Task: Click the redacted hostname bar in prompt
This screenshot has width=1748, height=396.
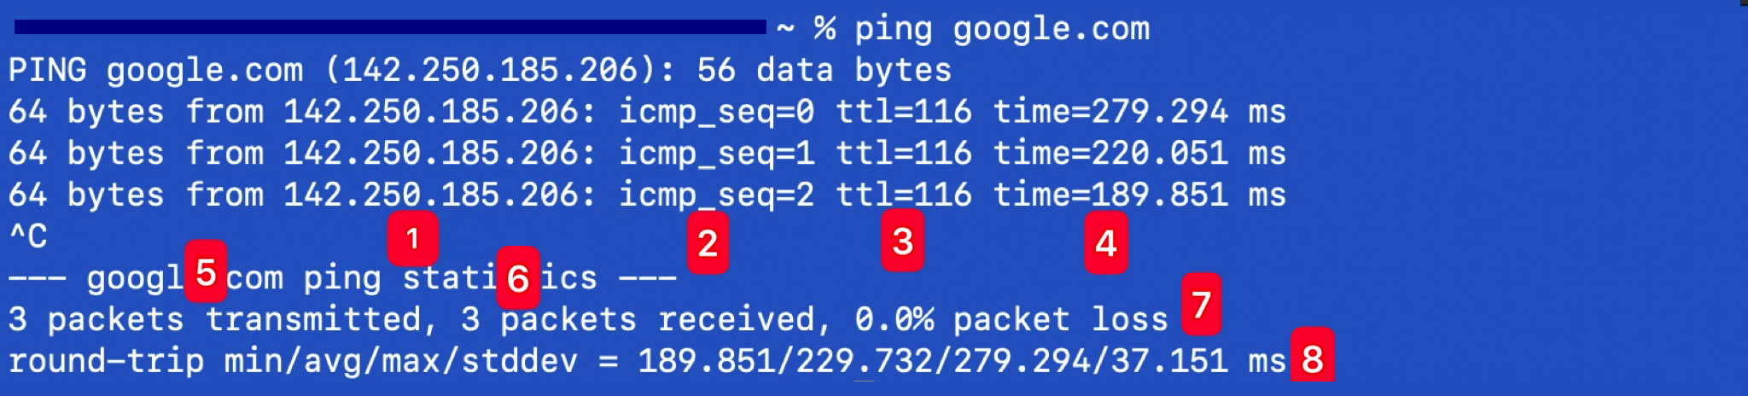Action: 390,28
